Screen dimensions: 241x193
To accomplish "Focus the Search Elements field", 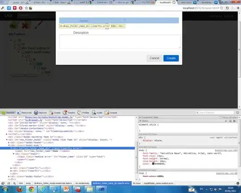I will tap(215, 113).
